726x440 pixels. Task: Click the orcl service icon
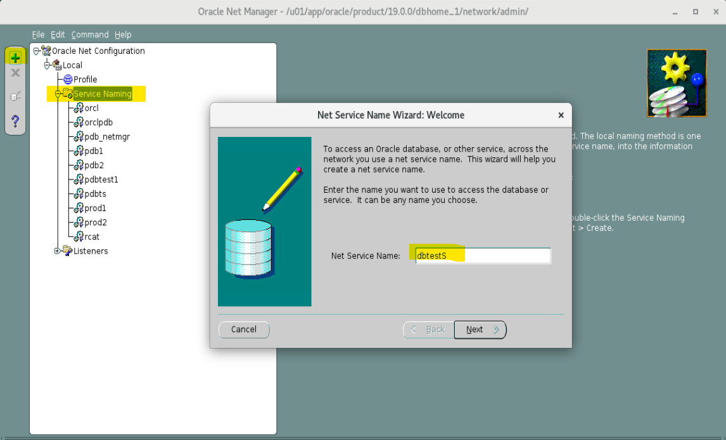click(x=79, y=108)
